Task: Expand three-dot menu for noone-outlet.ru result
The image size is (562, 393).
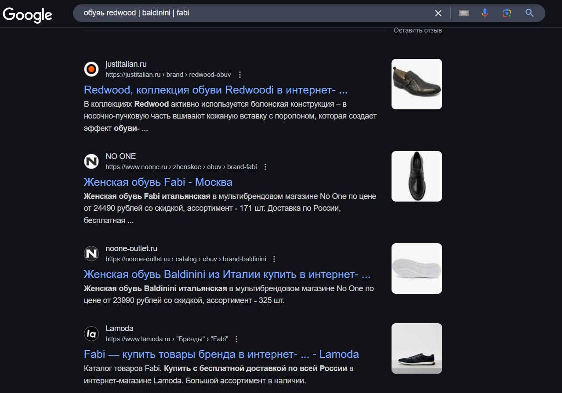Action: [x=275, y=259]
